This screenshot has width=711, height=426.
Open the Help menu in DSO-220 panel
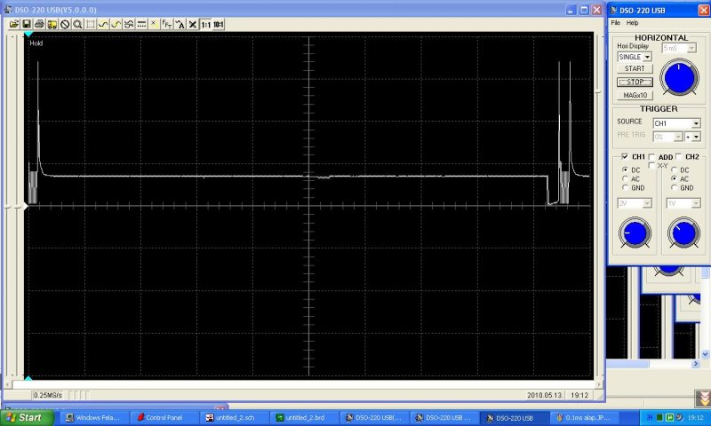point(632,23)
